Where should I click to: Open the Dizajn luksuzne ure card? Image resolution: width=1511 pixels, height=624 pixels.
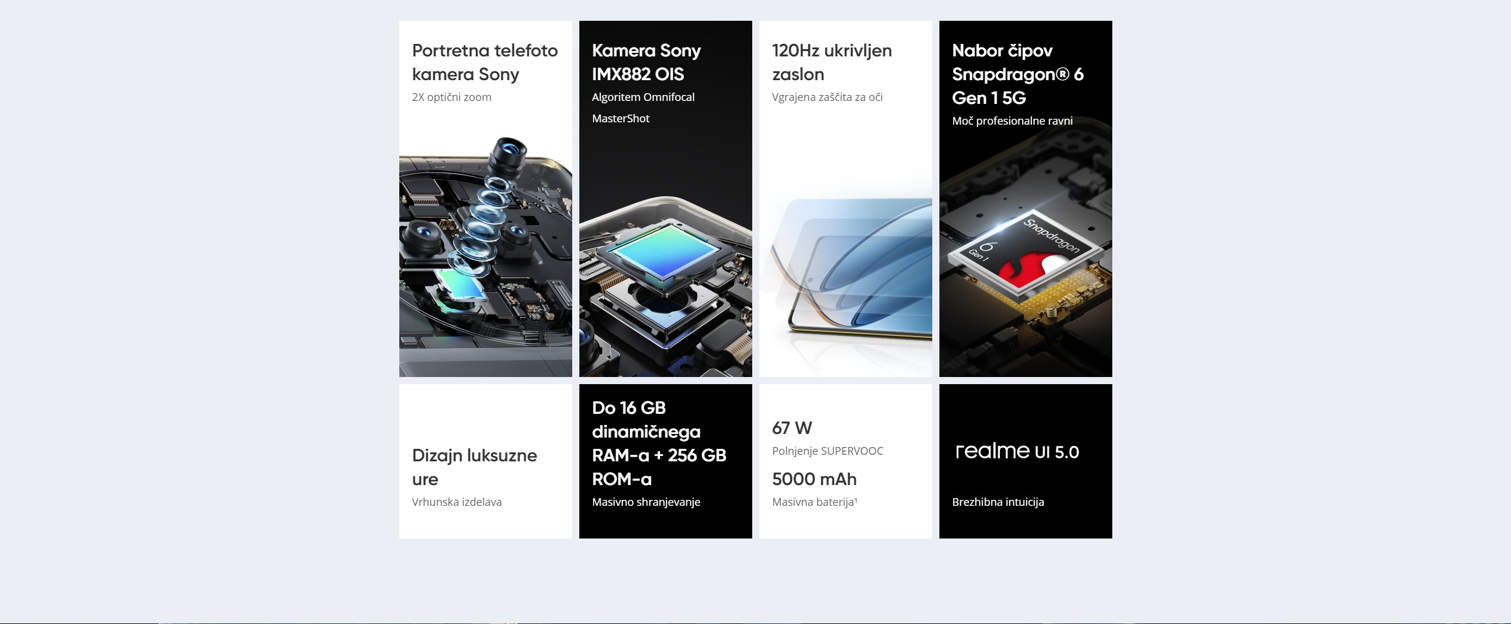pyautogui.click(x=485, y=461)
